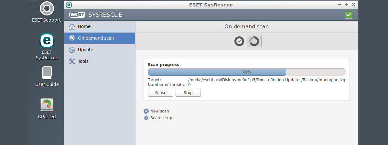Go to the Home section
The height and width of the screenshot is (145, 388).
point(100,26)
